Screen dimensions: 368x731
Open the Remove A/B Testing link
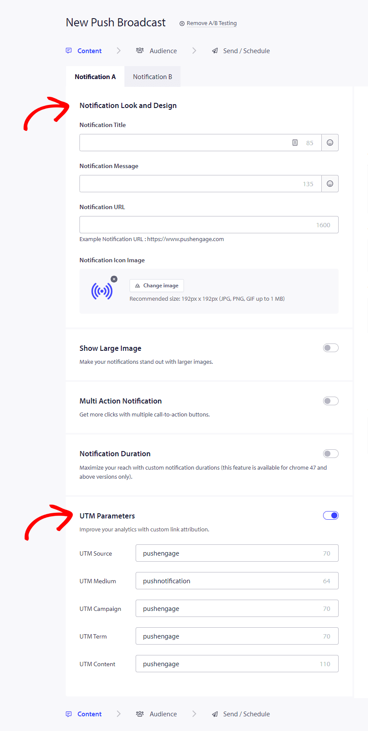click(211, 23)
